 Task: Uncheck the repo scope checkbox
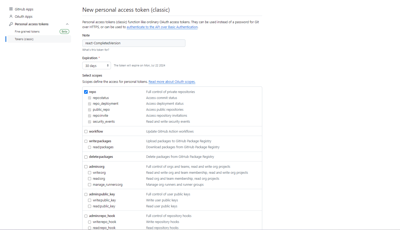[86, 92]
